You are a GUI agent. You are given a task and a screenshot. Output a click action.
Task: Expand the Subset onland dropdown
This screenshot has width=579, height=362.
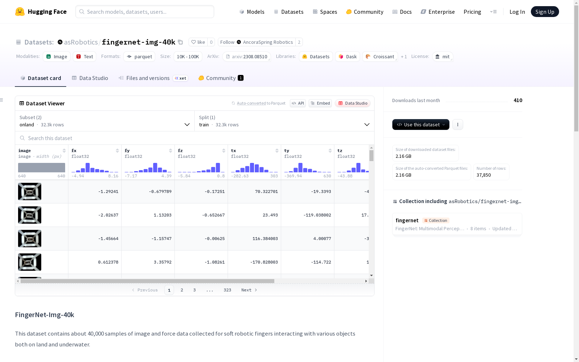(x=105, y=121)
